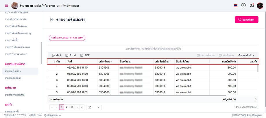Click ย่อทั้งหมด collapse all
The image size is (266, 118).
point(226,55)
